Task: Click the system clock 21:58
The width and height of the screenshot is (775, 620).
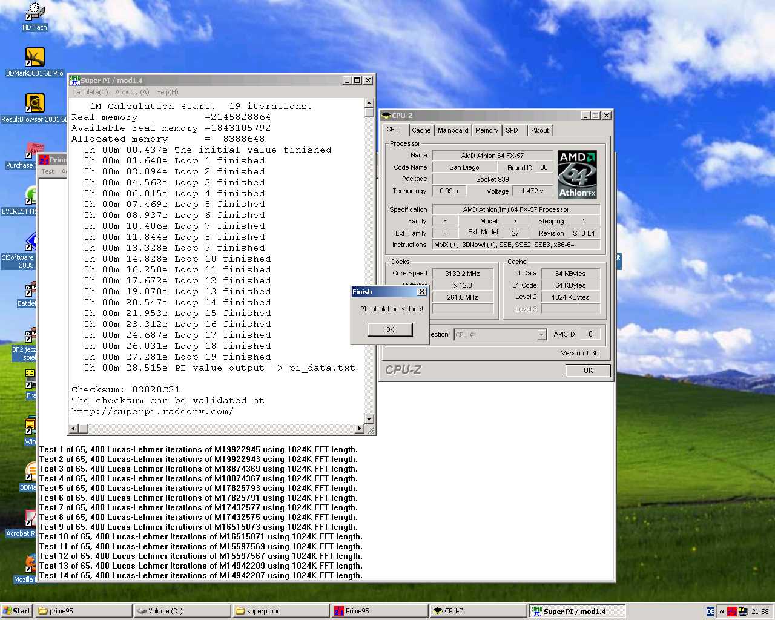Action: [x=760, y=612]
